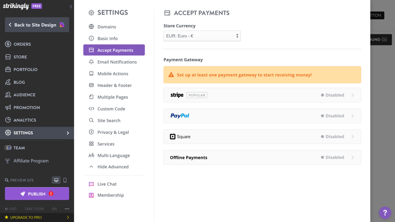Screen dimensions: 395x222
Task: Click the purple help question mark icon
Action: tap(385, 213)
